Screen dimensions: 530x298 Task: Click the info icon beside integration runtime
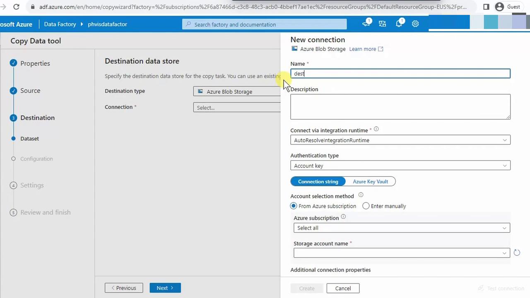coord(376,130)
